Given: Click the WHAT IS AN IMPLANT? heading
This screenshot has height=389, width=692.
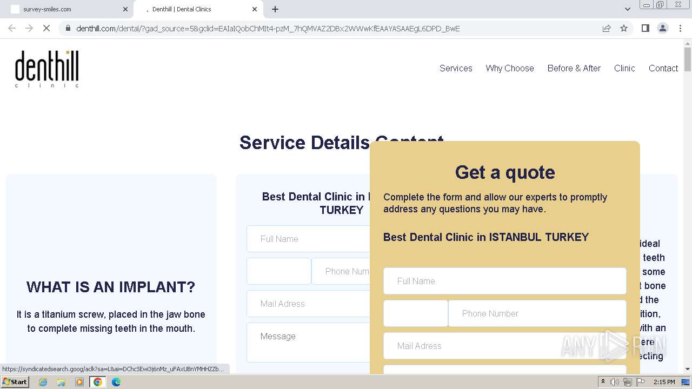Looking at the screenshot, I should [111, 287].
